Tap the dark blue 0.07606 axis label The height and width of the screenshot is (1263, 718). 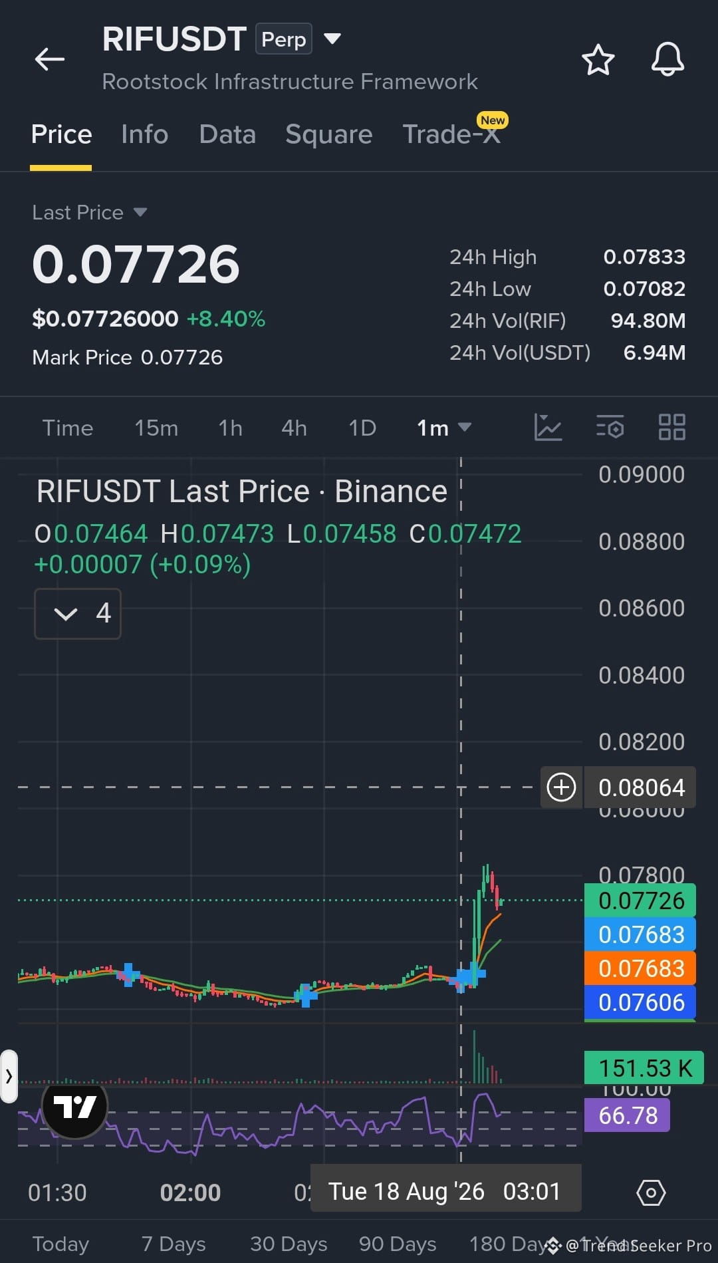(x=640, y=1002)
